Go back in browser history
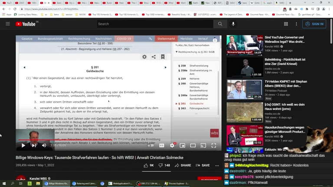Image resolution: width=333 pixels, height=187 pixels. click(x=4, y=9)
